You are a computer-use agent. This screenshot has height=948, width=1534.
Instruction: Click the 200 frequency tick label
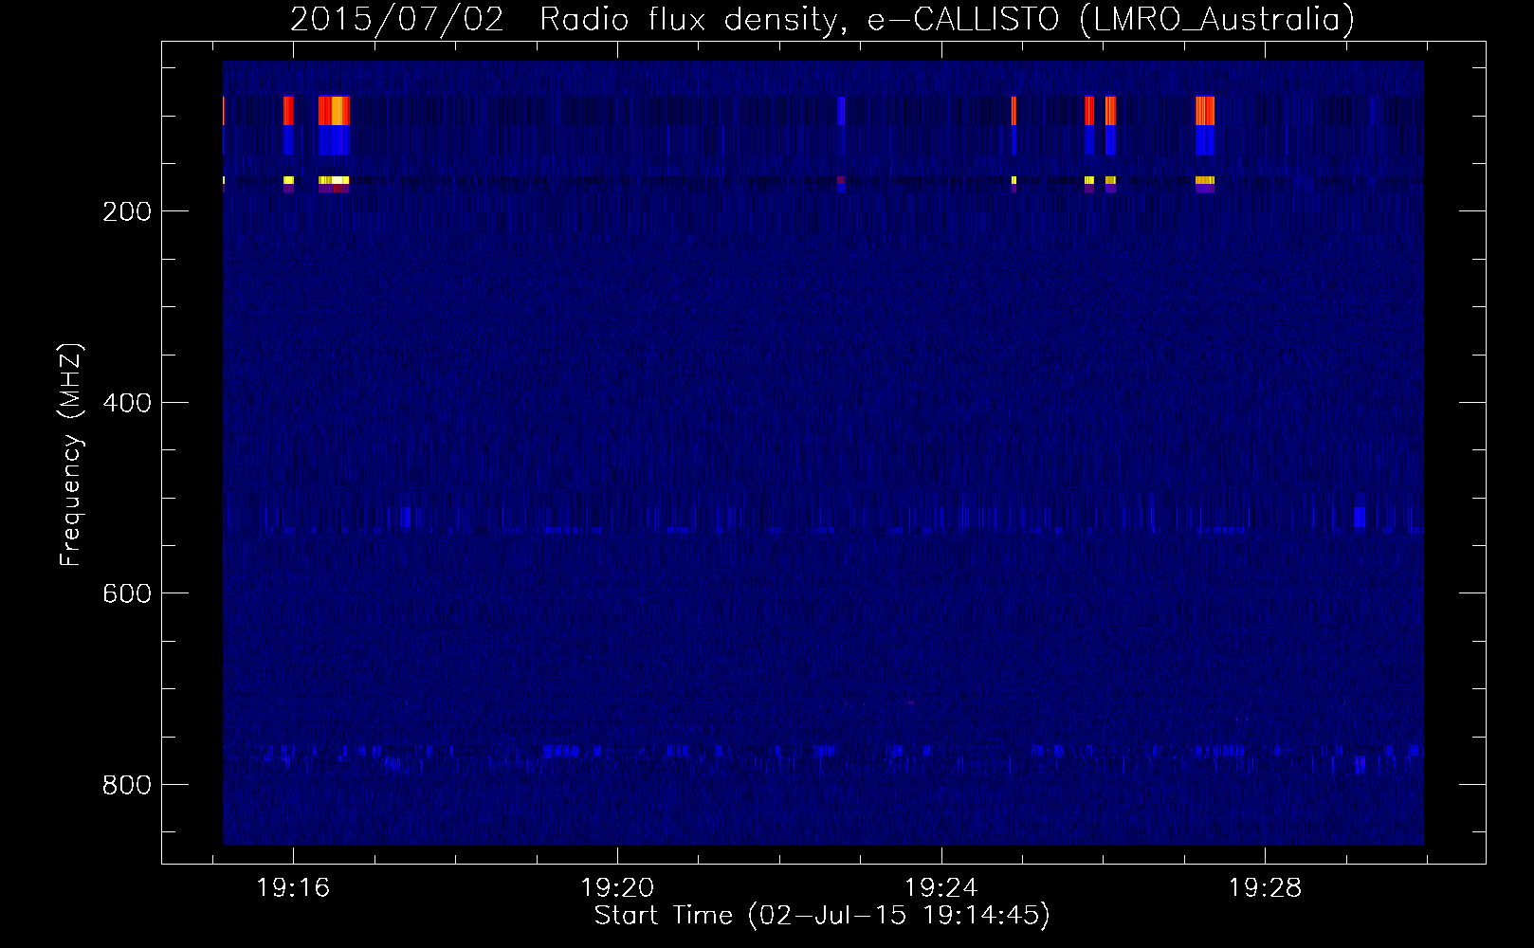click(127, 211)
